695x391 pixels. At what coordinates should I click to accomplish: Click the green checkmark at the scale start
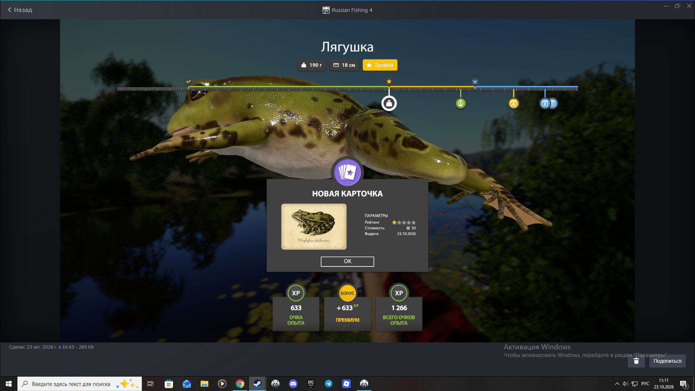click(x=188, y=81)
